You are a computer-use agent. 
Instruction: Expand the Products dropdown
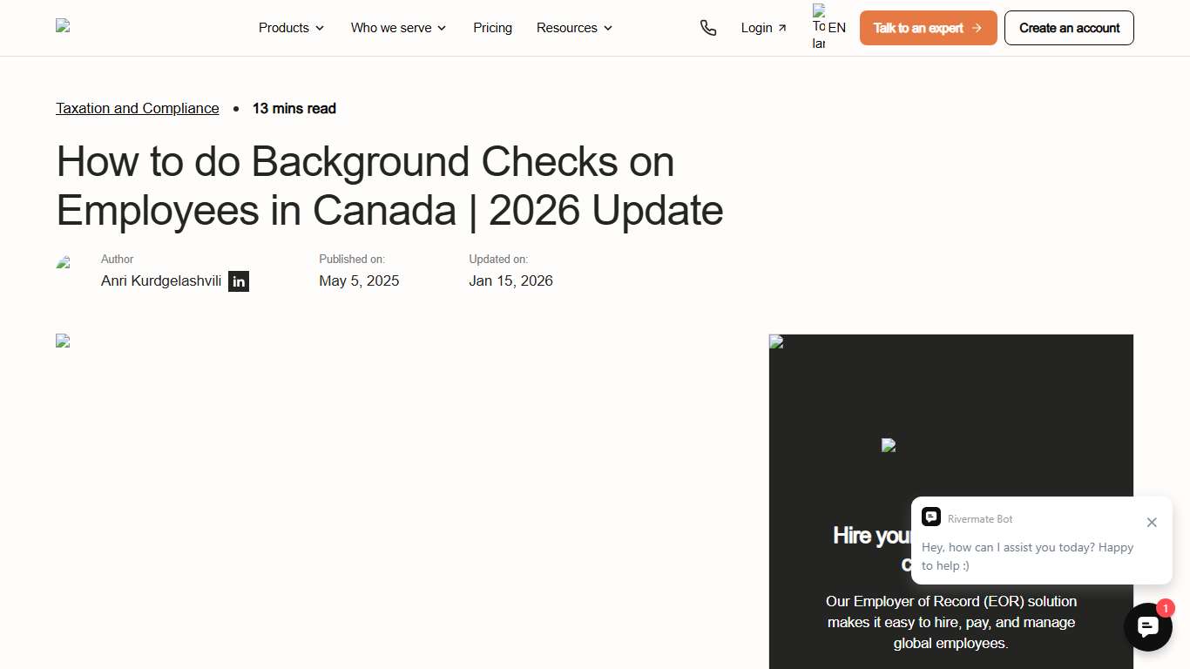(291, 28)
